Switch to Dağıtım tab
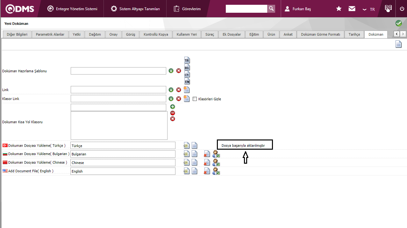 pos(95,34)
